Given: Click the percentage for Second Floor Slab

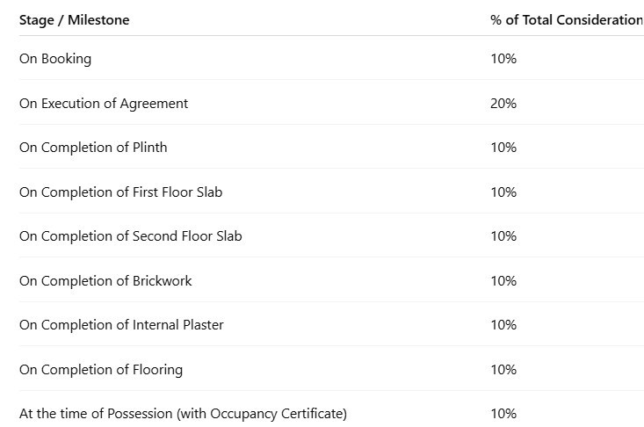Looking at the screenshot, I should pyautogui.click(x=503, y=236).
